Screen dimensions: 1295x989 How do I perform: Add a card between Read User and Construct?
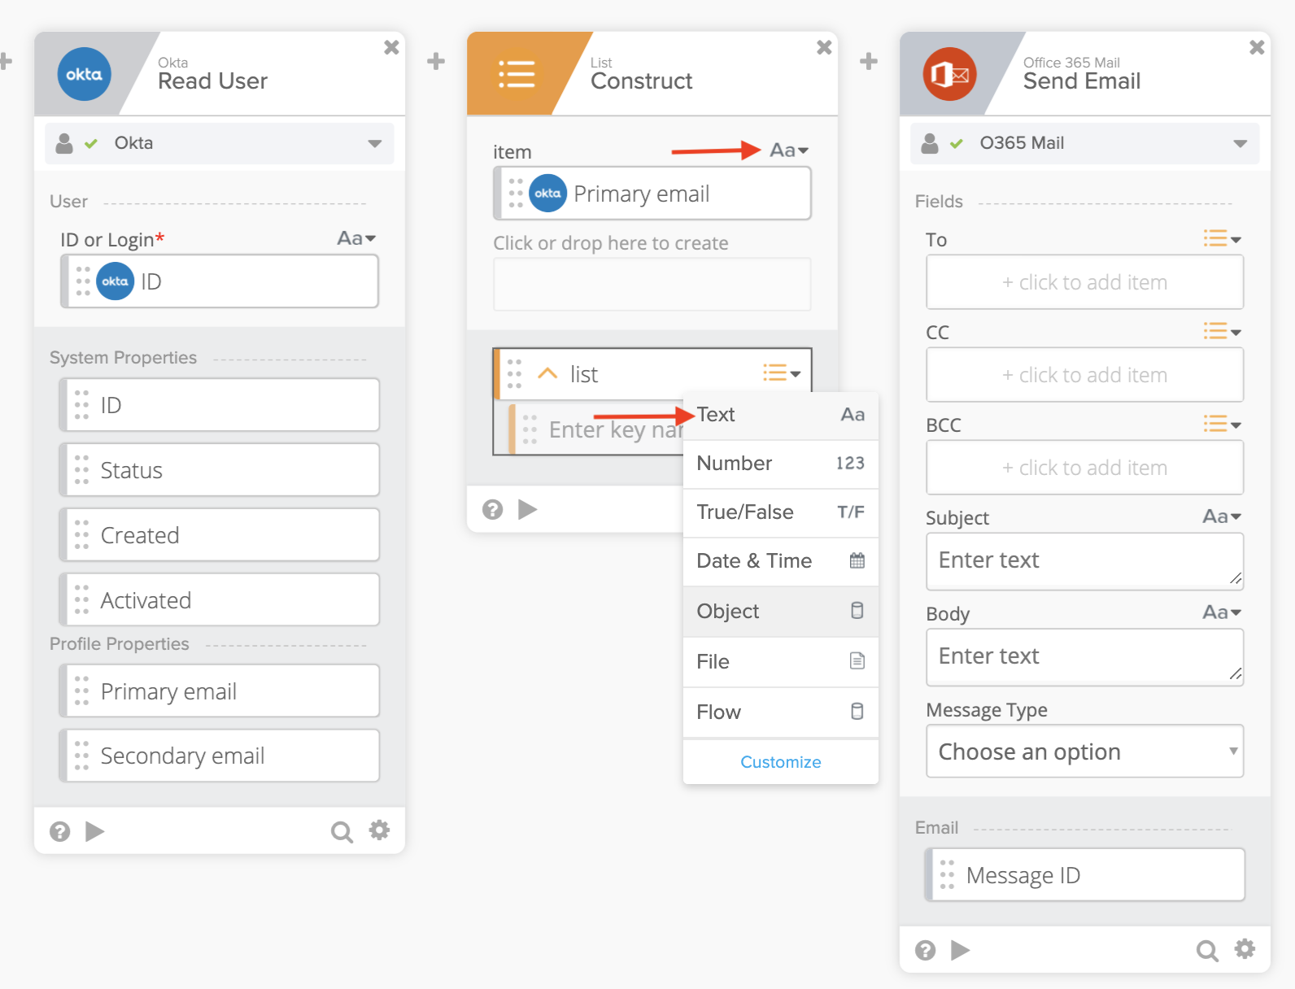[436, 61]
